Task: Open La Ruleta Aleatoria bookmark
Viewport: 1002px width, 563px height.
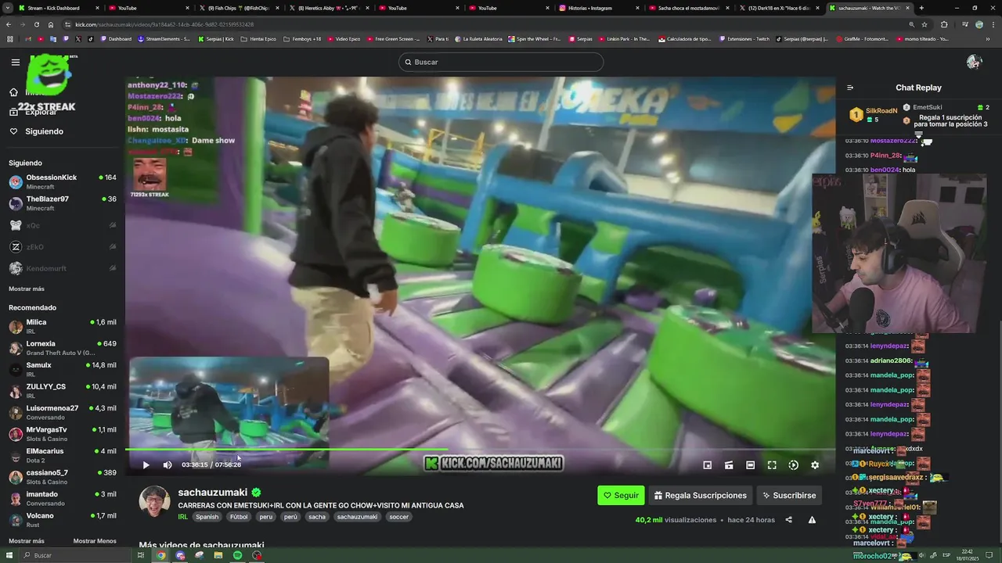Action: 479,38
